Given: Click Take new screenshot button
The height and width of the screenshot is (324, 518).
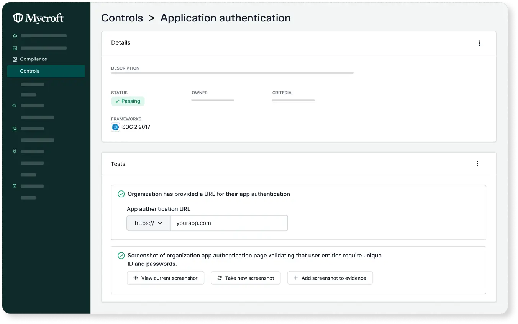Looking at the screenshot, I should pyautogui.click(x=246, y=278).
